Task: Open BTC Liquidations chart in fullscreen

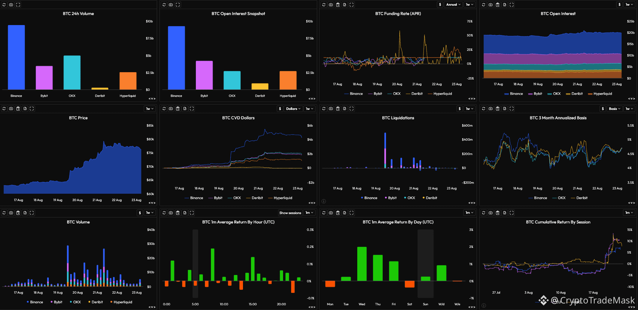Action: pyautogui.click(x=352, y=109)
